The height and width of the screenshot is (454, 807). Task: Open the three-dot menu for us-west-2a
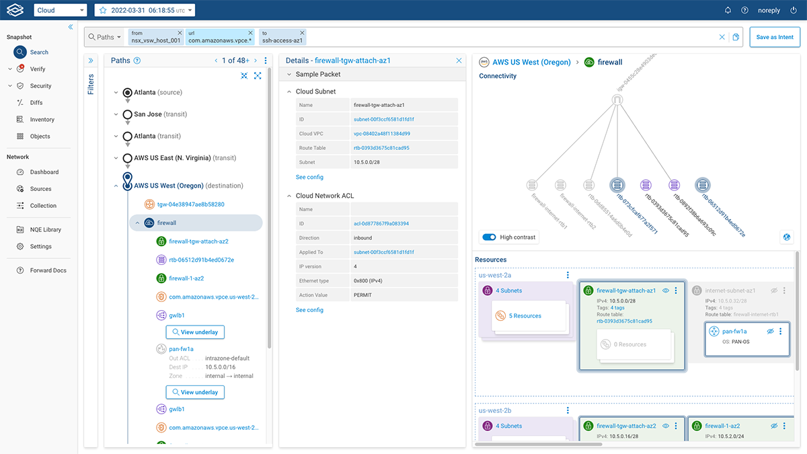(x=568, y=274)
